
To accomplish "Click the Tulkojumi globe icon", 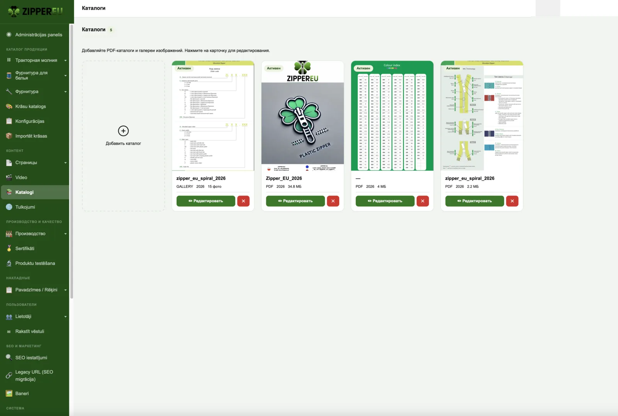I will 9,207.
